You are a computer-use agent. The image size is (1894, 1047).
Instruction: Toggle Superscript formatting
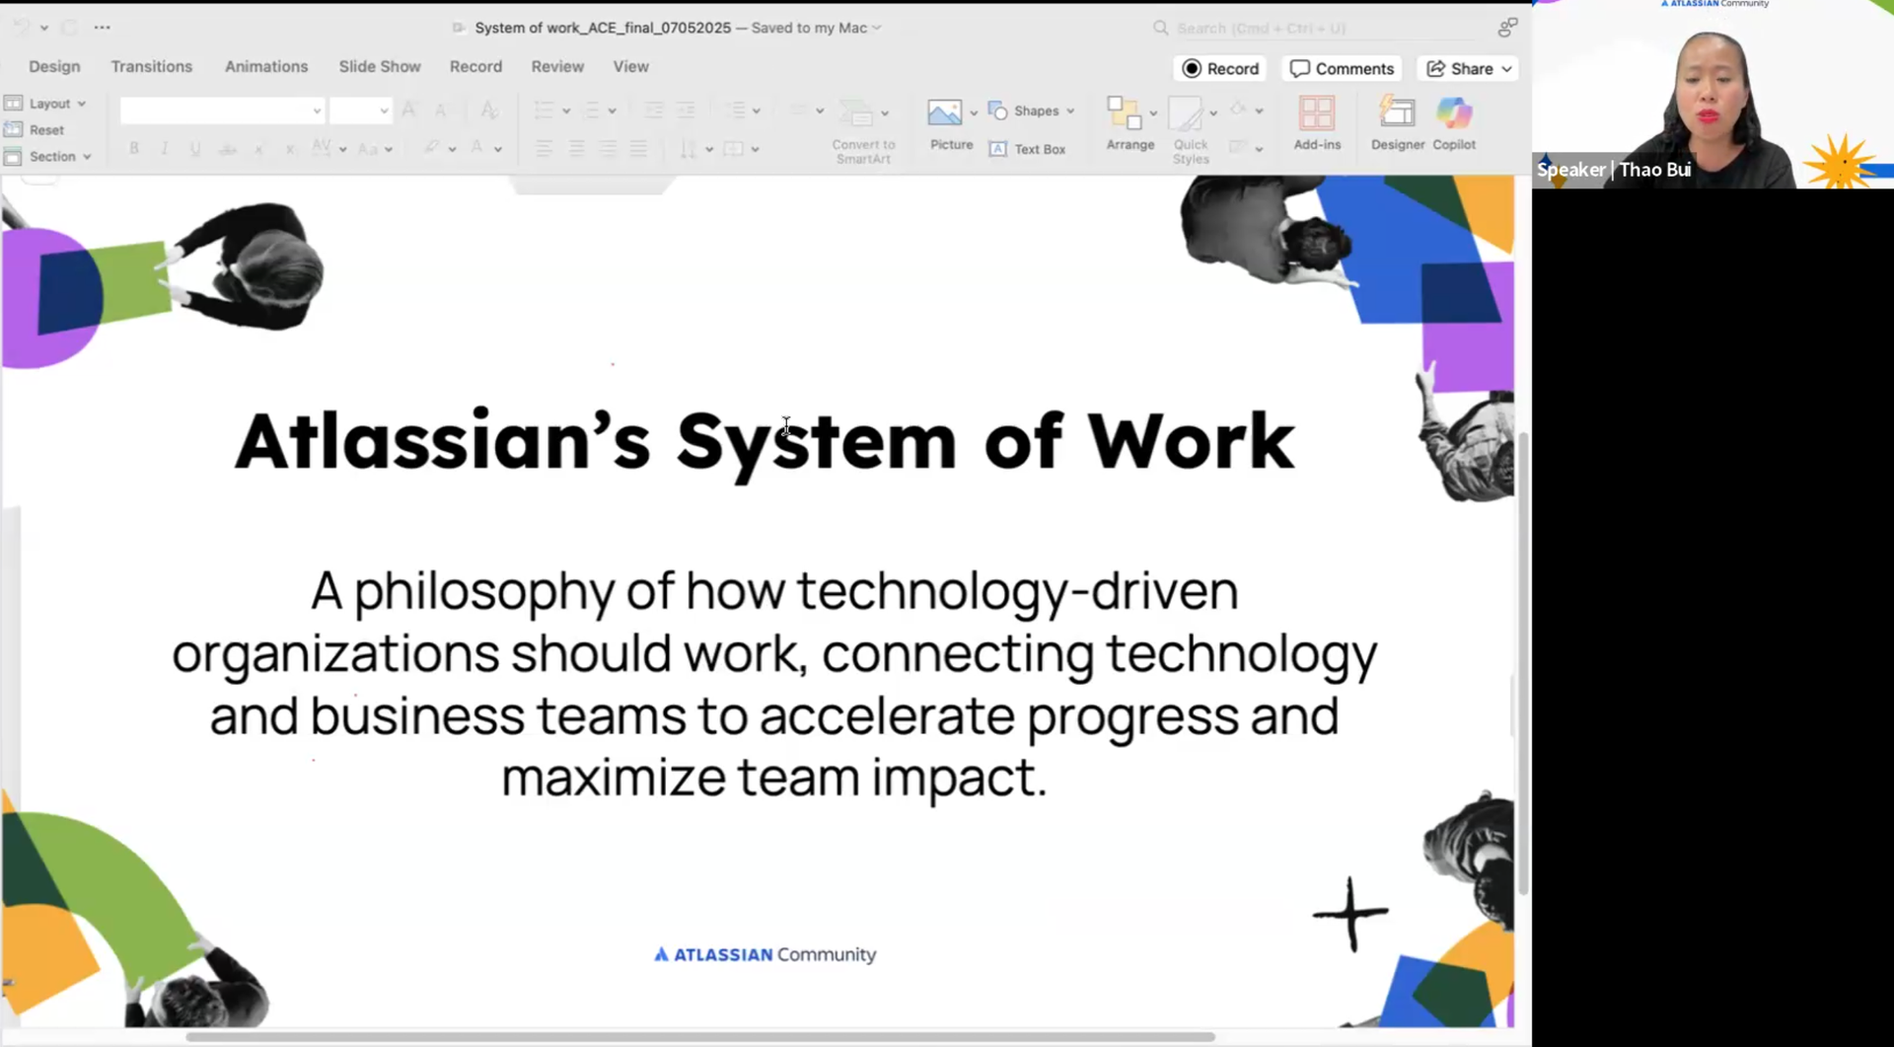coord(258,149)
